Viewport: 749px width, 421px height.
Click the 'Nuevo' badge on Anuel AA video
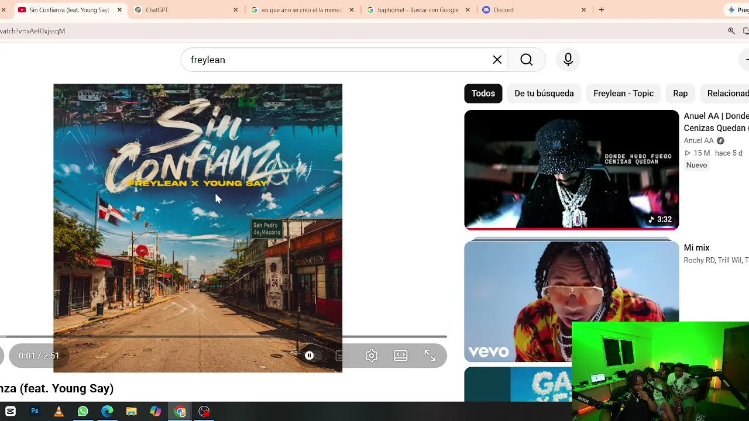[696, 165]
